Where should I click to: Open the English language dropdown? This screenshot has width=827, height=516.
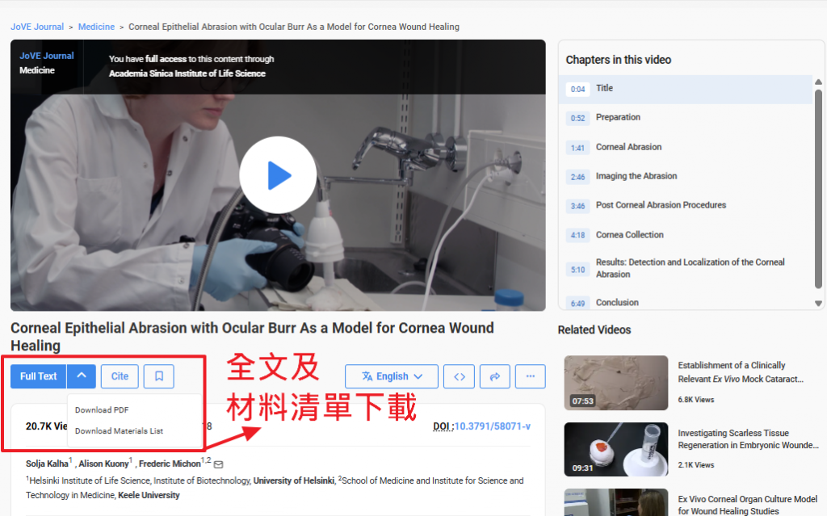tap(392, 376)
